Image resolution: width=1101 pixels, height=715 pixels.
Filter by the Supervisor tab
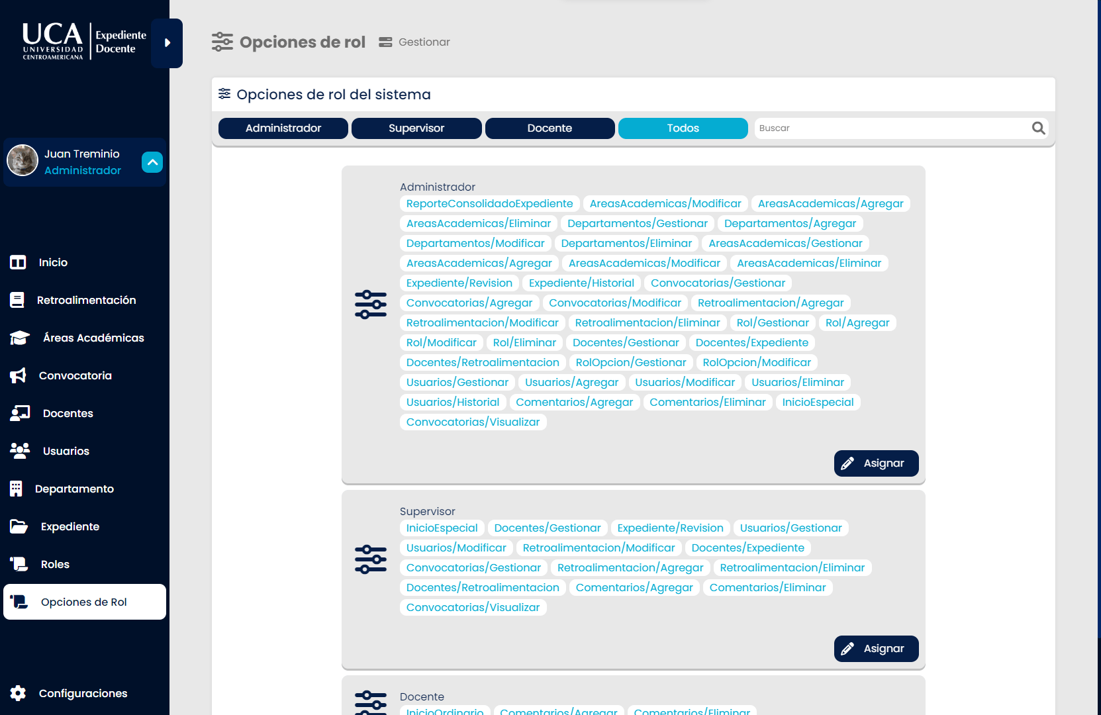point(416,128)
